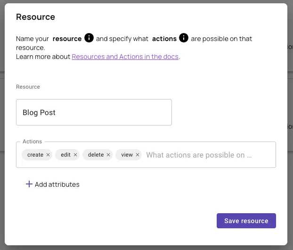The image size is (293, 250).
Task: Remove the "create" action chip
Action: (x=48, y=155)
